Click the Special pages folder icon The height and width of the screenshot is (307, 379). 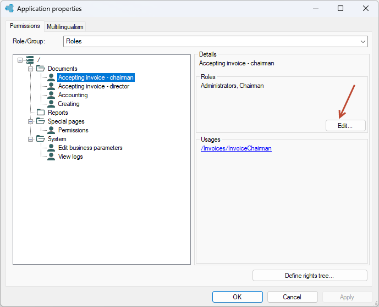point(41,121)
